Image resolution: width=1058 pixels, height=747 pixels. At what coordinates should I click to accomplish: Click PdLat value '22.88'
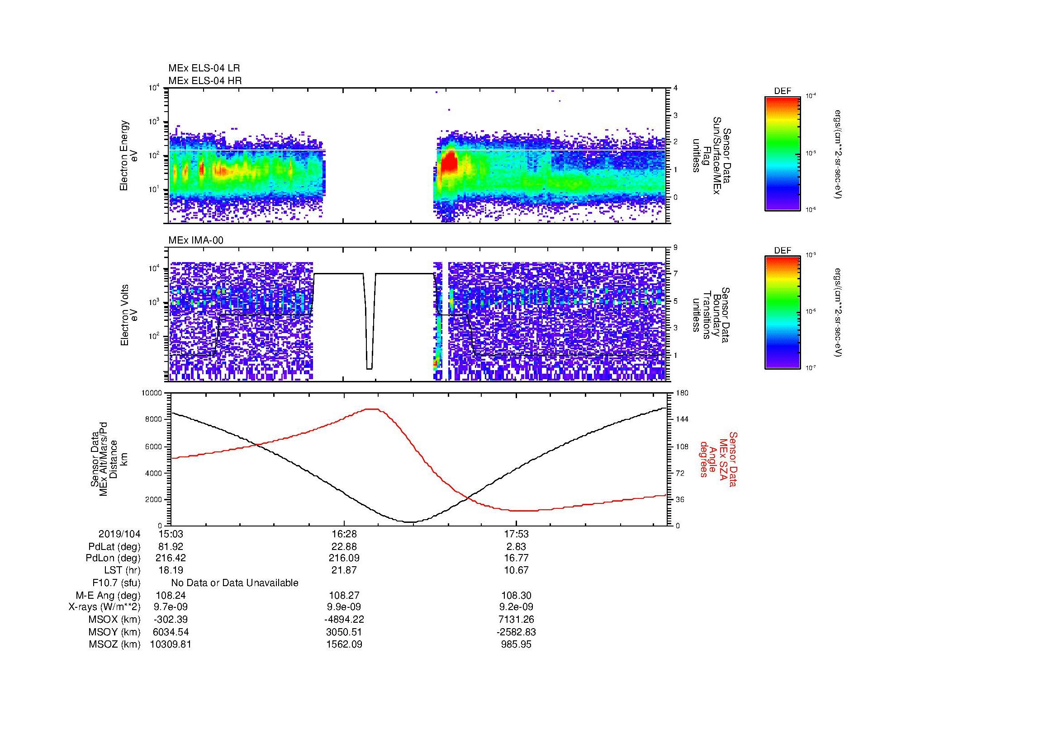click(x=344, y=547)
